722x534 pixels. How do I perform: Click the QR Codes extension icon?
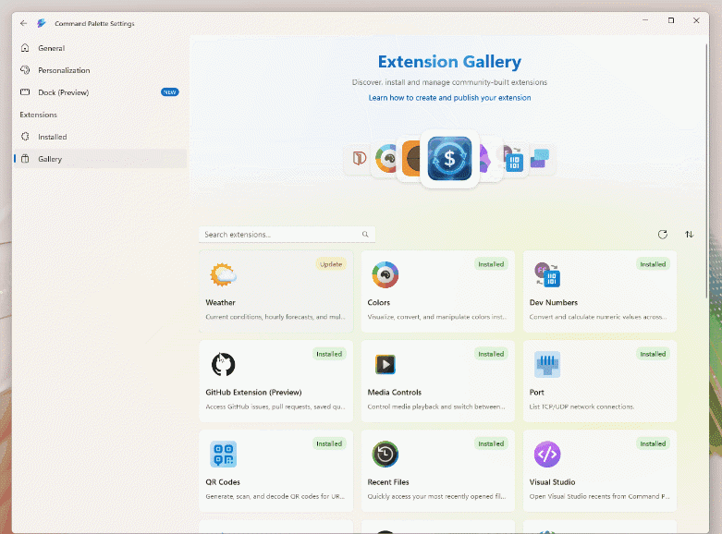coord(224,454)
